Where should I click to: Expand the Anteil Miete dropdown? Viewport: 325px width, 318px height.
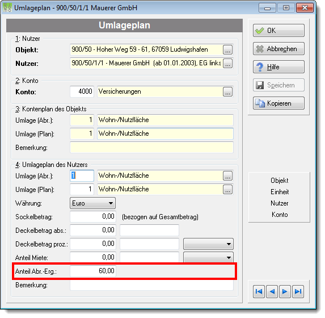click(208, 257)
